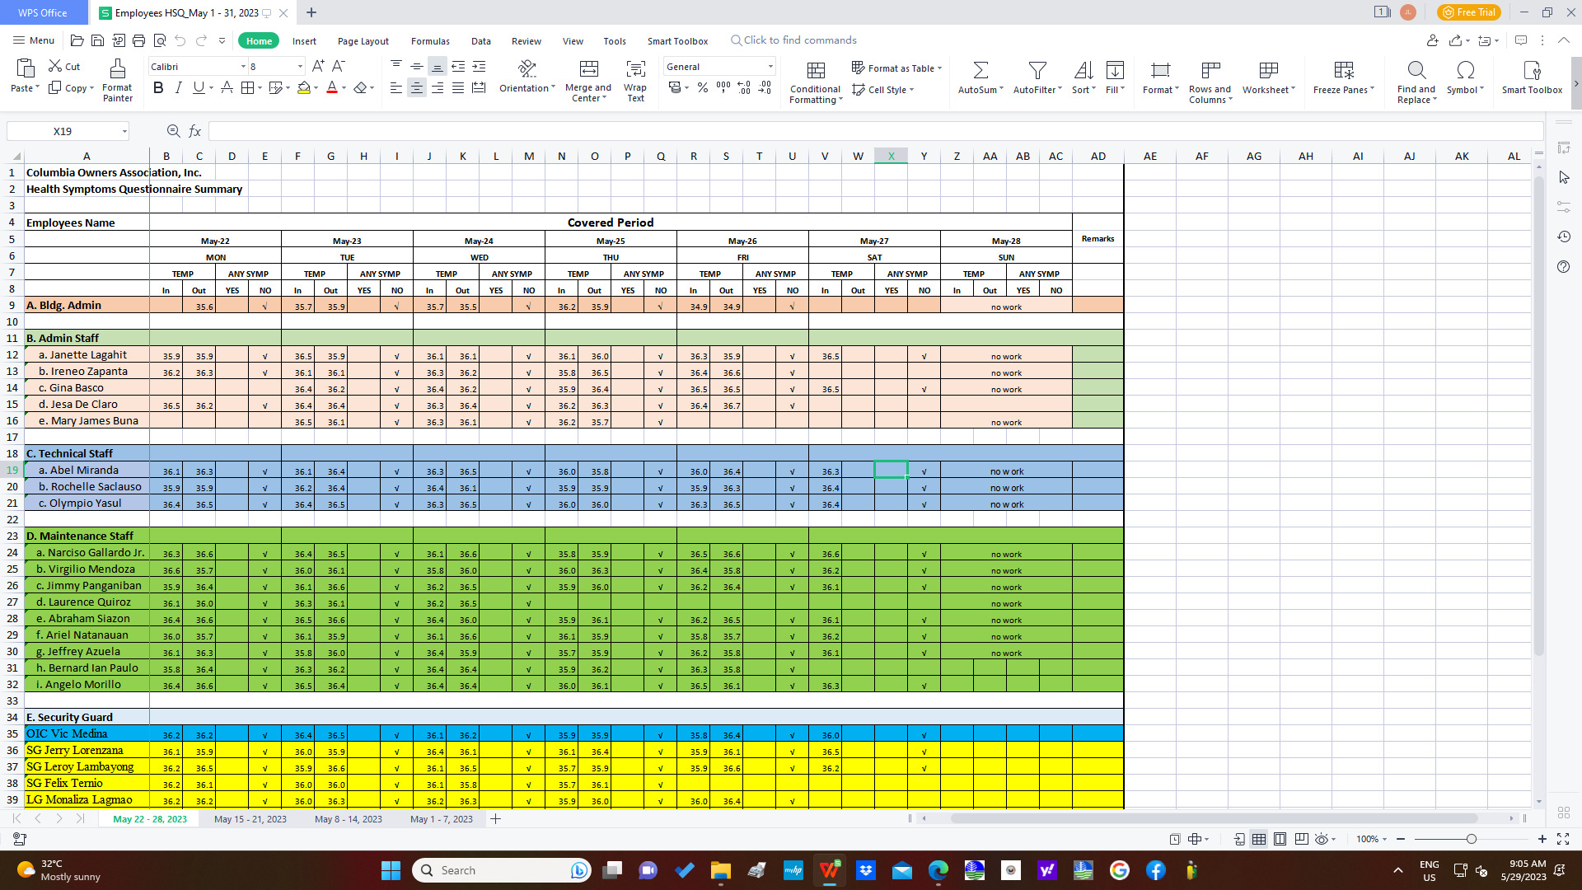
Task: Click the Merge and Center icon
Action: tap(588, 69)
